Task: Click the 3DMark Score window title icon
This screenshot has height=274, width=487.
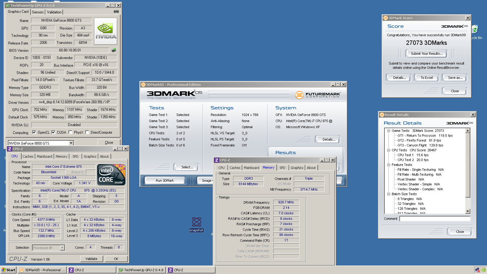Action: [386, 18]
